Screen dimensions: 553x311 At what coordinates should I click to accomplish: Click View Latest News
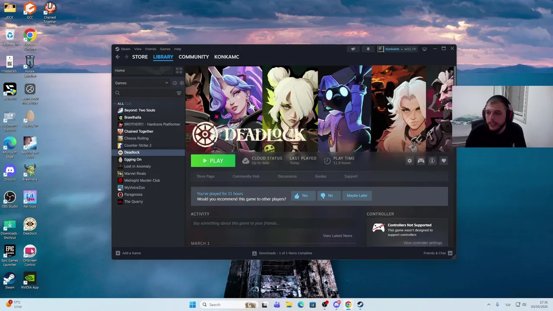(x=337, y=236)
